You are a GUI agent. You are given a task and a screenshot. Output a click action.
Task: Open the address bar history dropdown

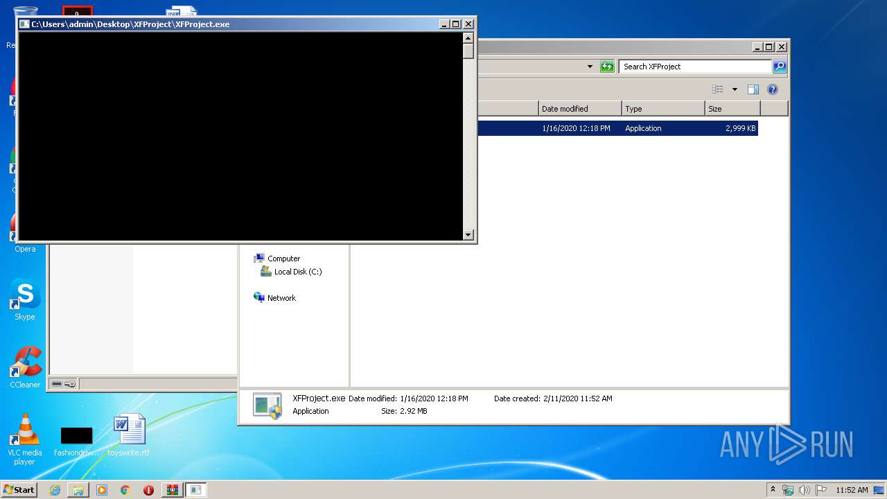[x=590, y=67]
